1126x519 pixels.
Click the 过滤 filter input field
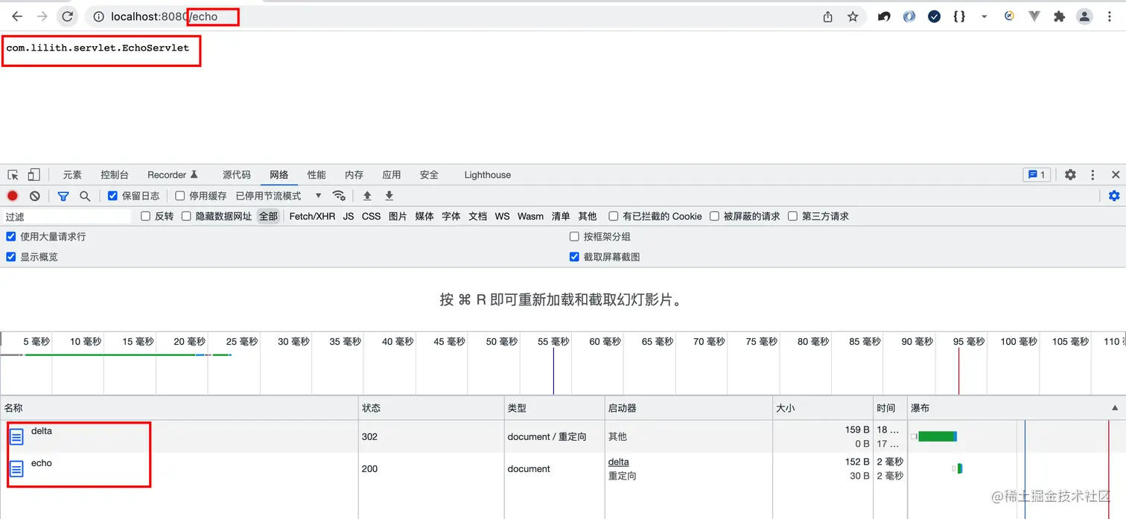[x=67, y=216]
